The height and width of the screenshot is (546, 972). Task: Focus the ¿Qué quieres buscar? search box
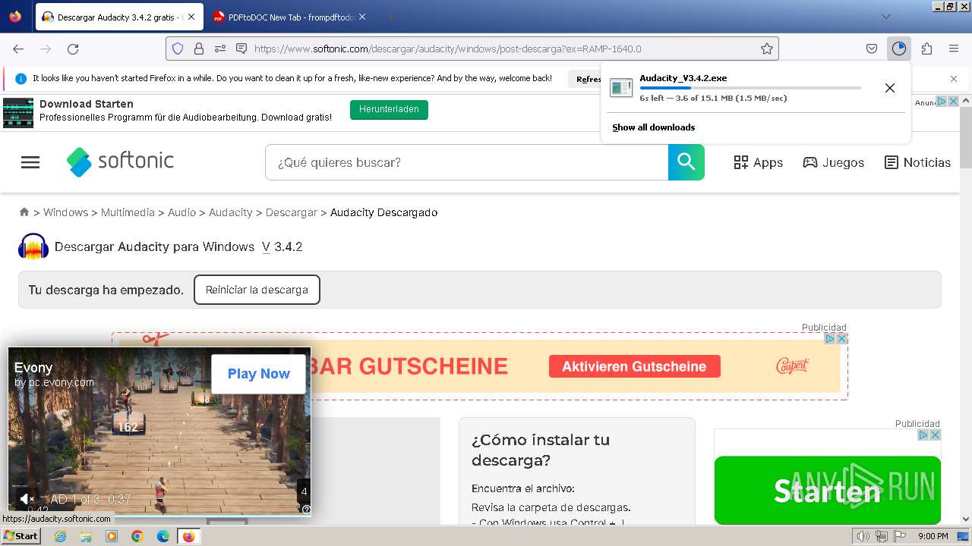point(466,162)
